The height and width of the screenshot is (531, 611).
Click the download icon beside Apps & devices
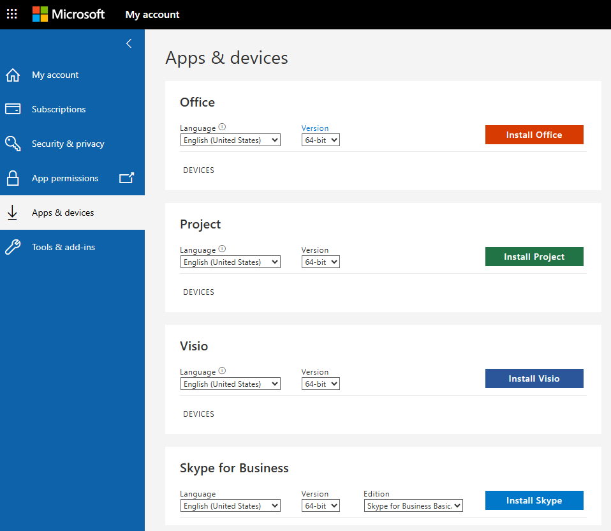tap(13, 213)
